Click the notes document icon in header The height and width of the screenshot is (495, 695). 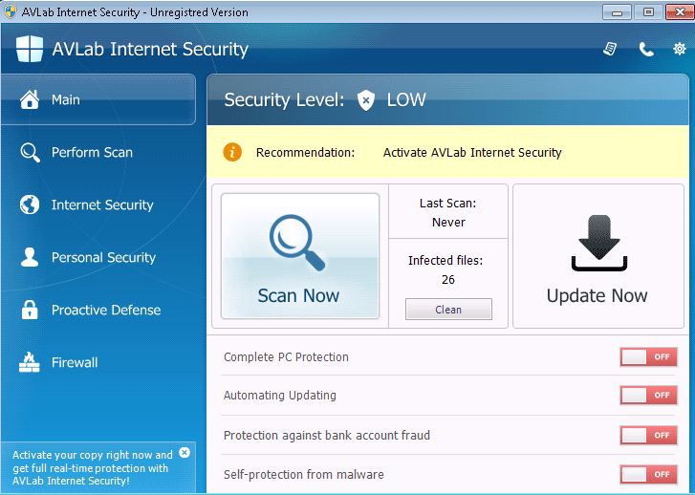click(610, 49)
